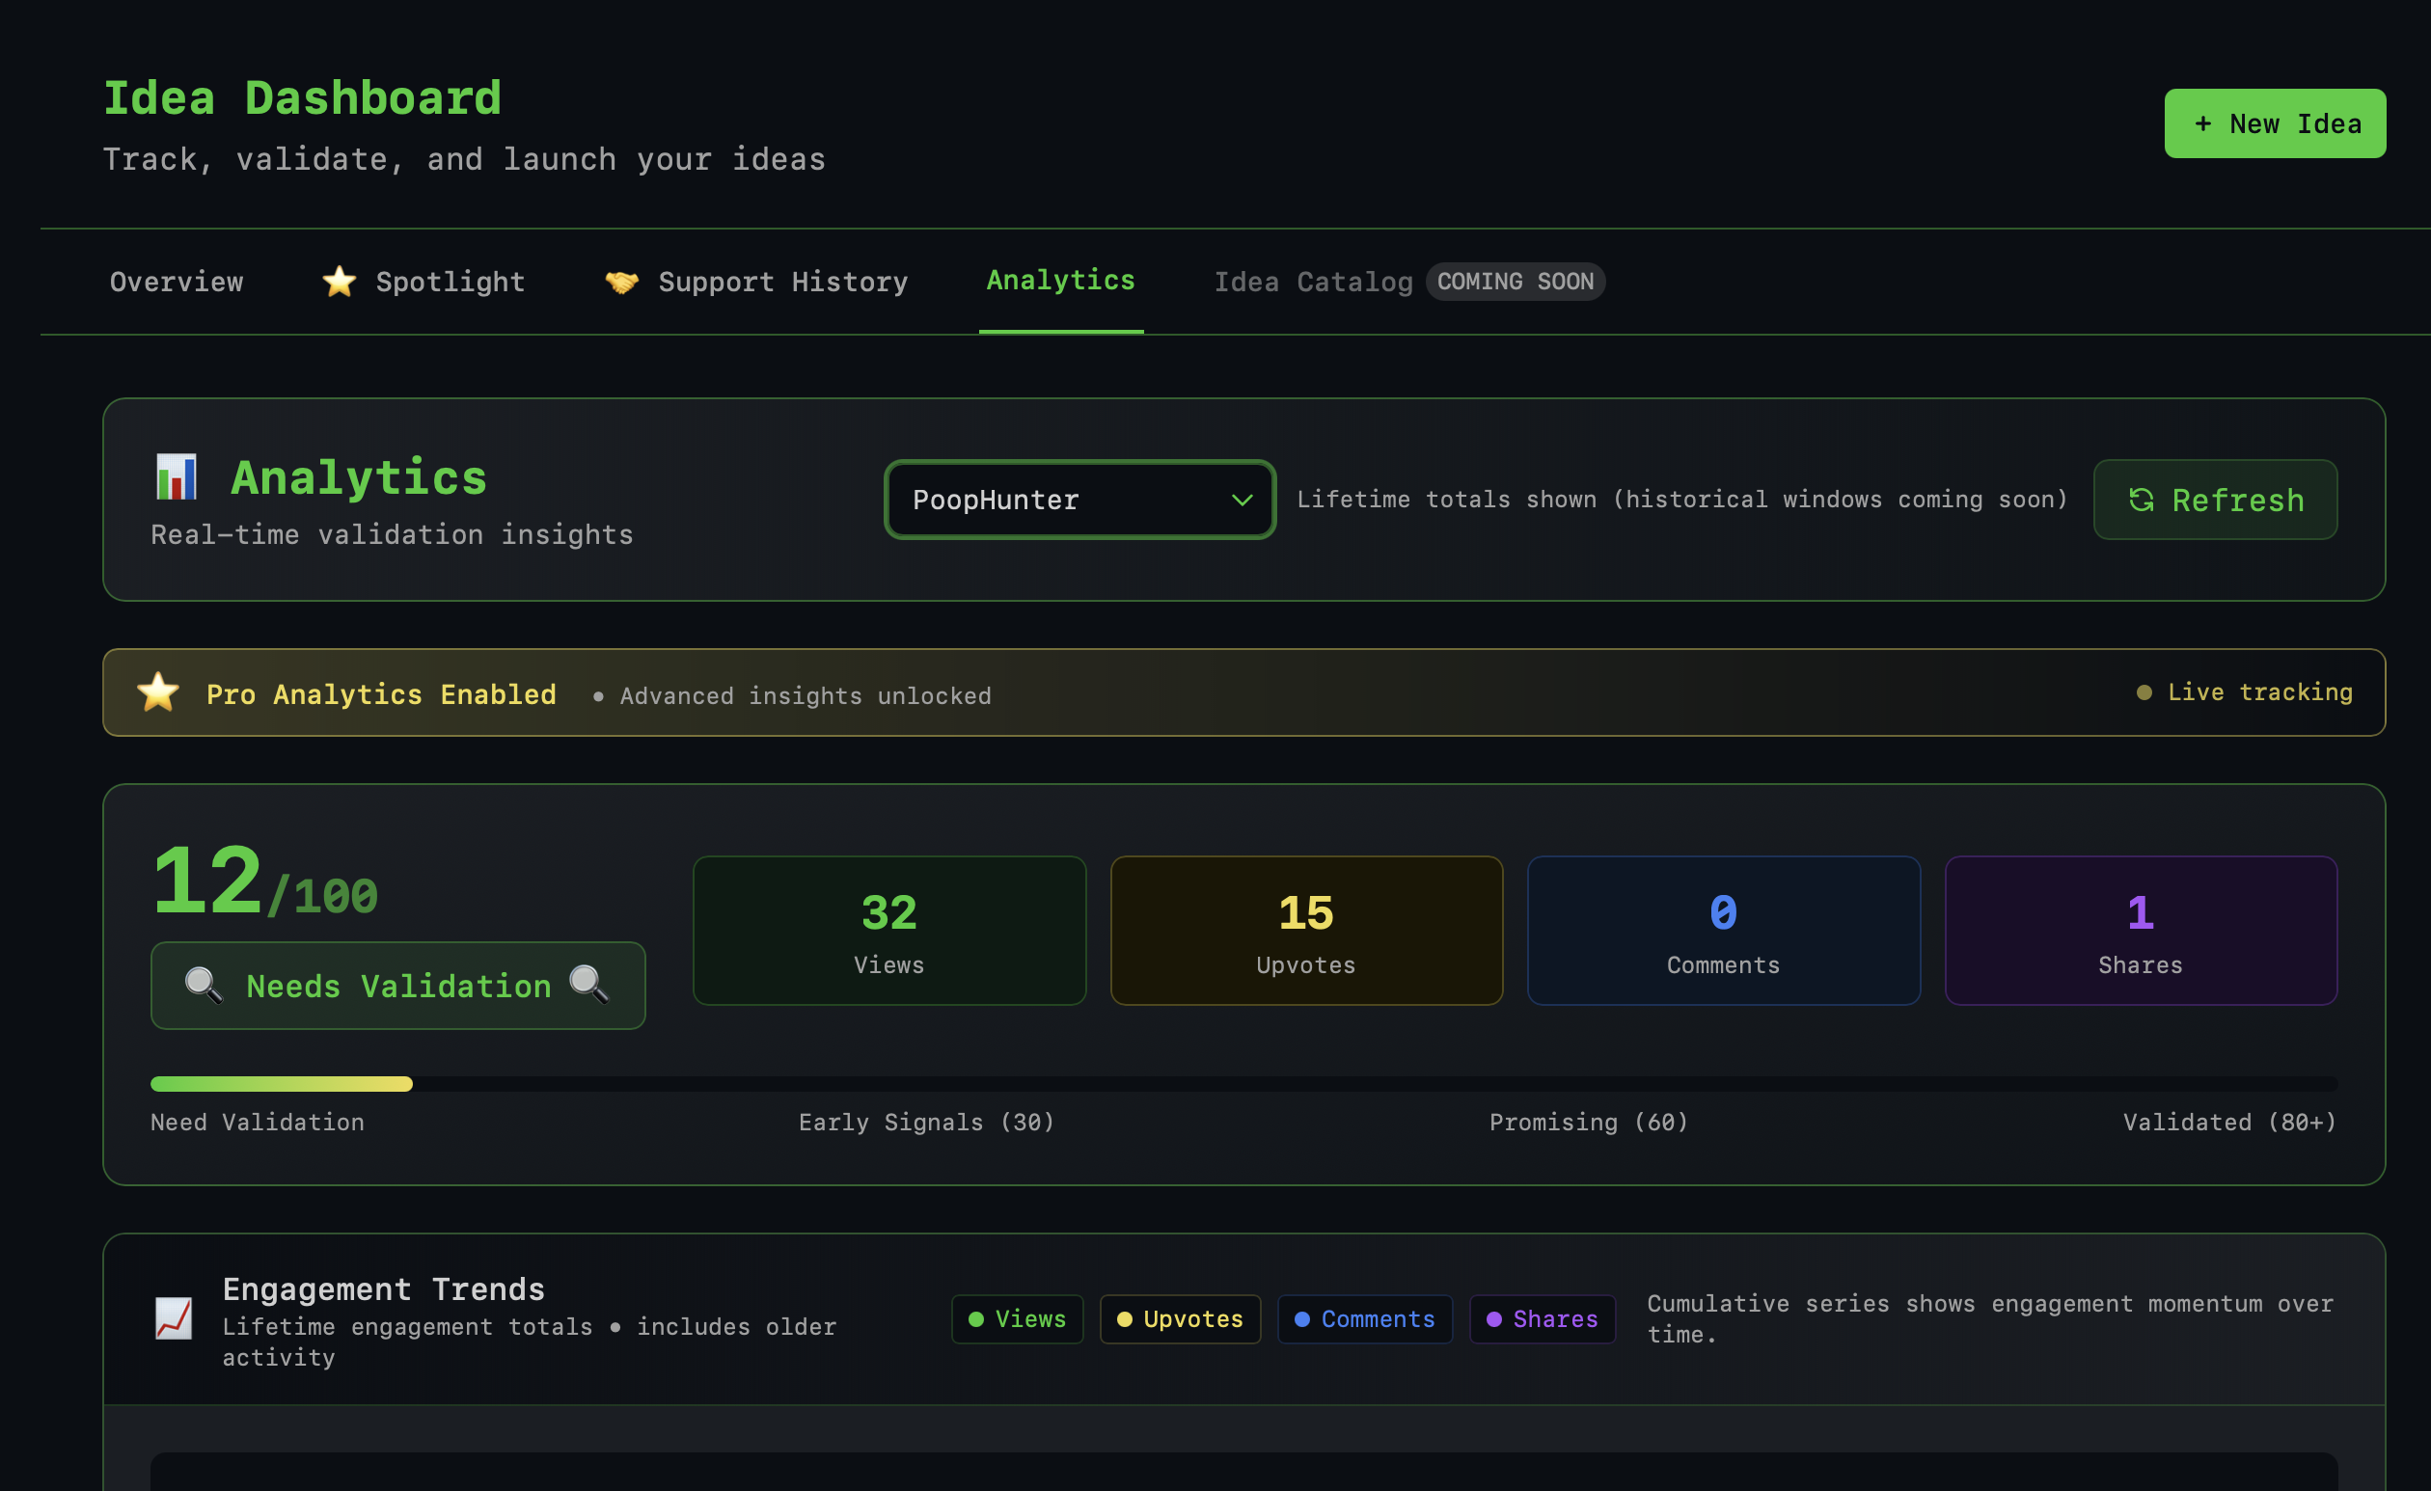Click the Upvotes stat card
Image resolution: width=2431 pixels, height=1491 pixels.
pos(1305,930)
